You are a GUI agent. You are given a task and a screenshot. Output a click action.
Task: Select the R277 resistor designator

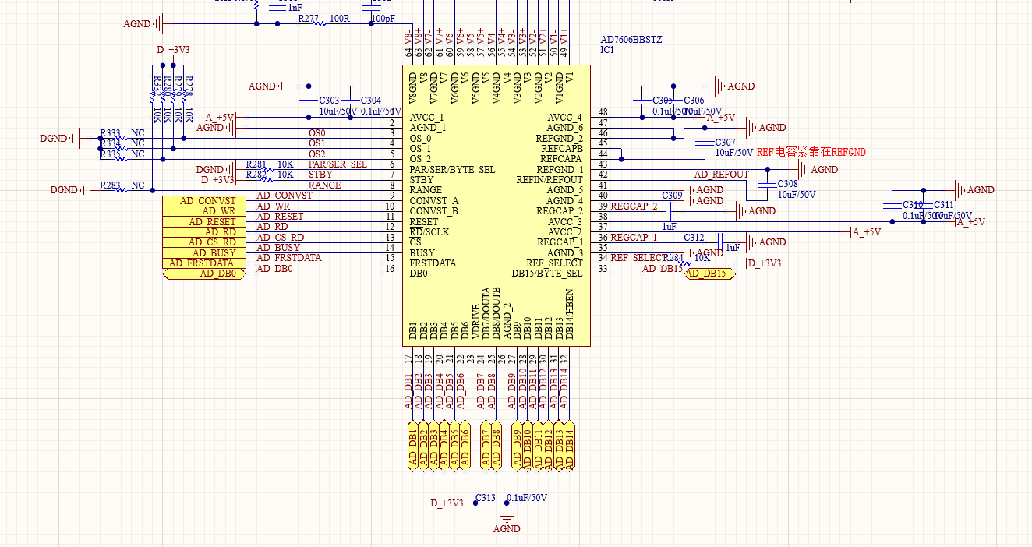point(309,18)
